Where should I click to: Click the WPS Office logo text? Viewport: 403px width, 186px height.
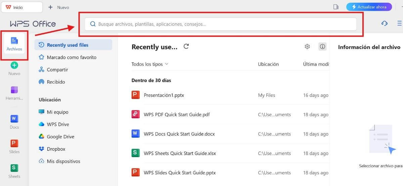[x=33, y=24]
